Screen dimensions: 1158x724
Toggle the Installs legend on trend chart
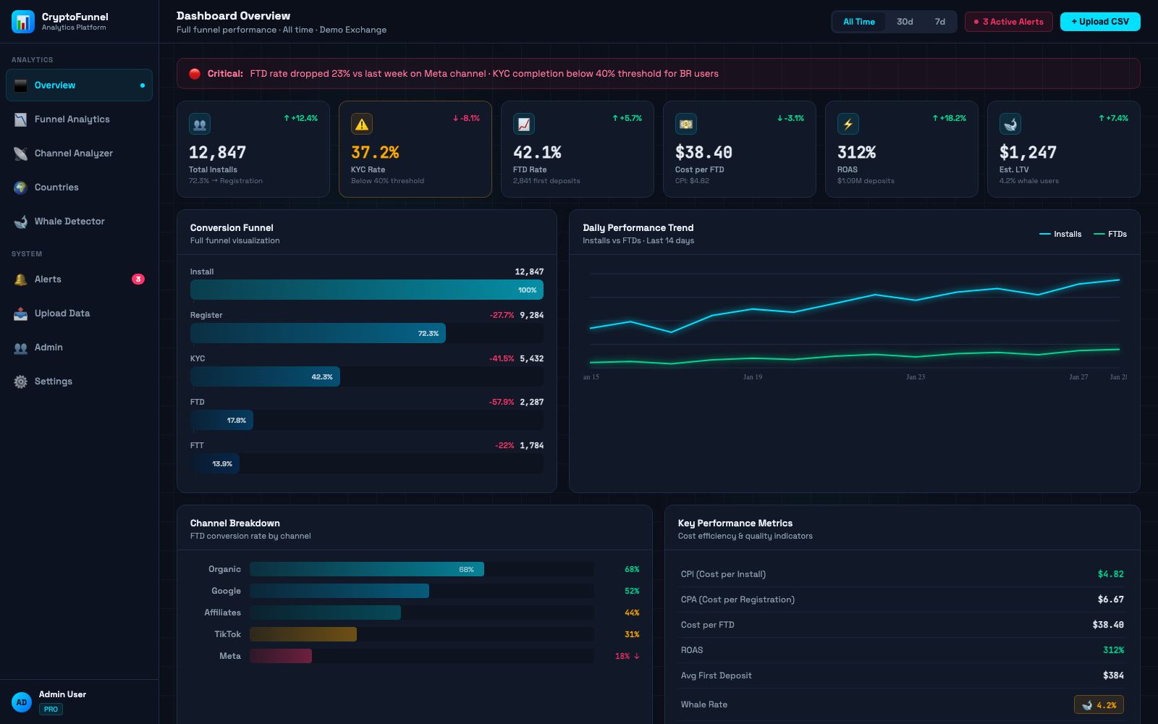pyautogui.click(x=1061, y=233)
